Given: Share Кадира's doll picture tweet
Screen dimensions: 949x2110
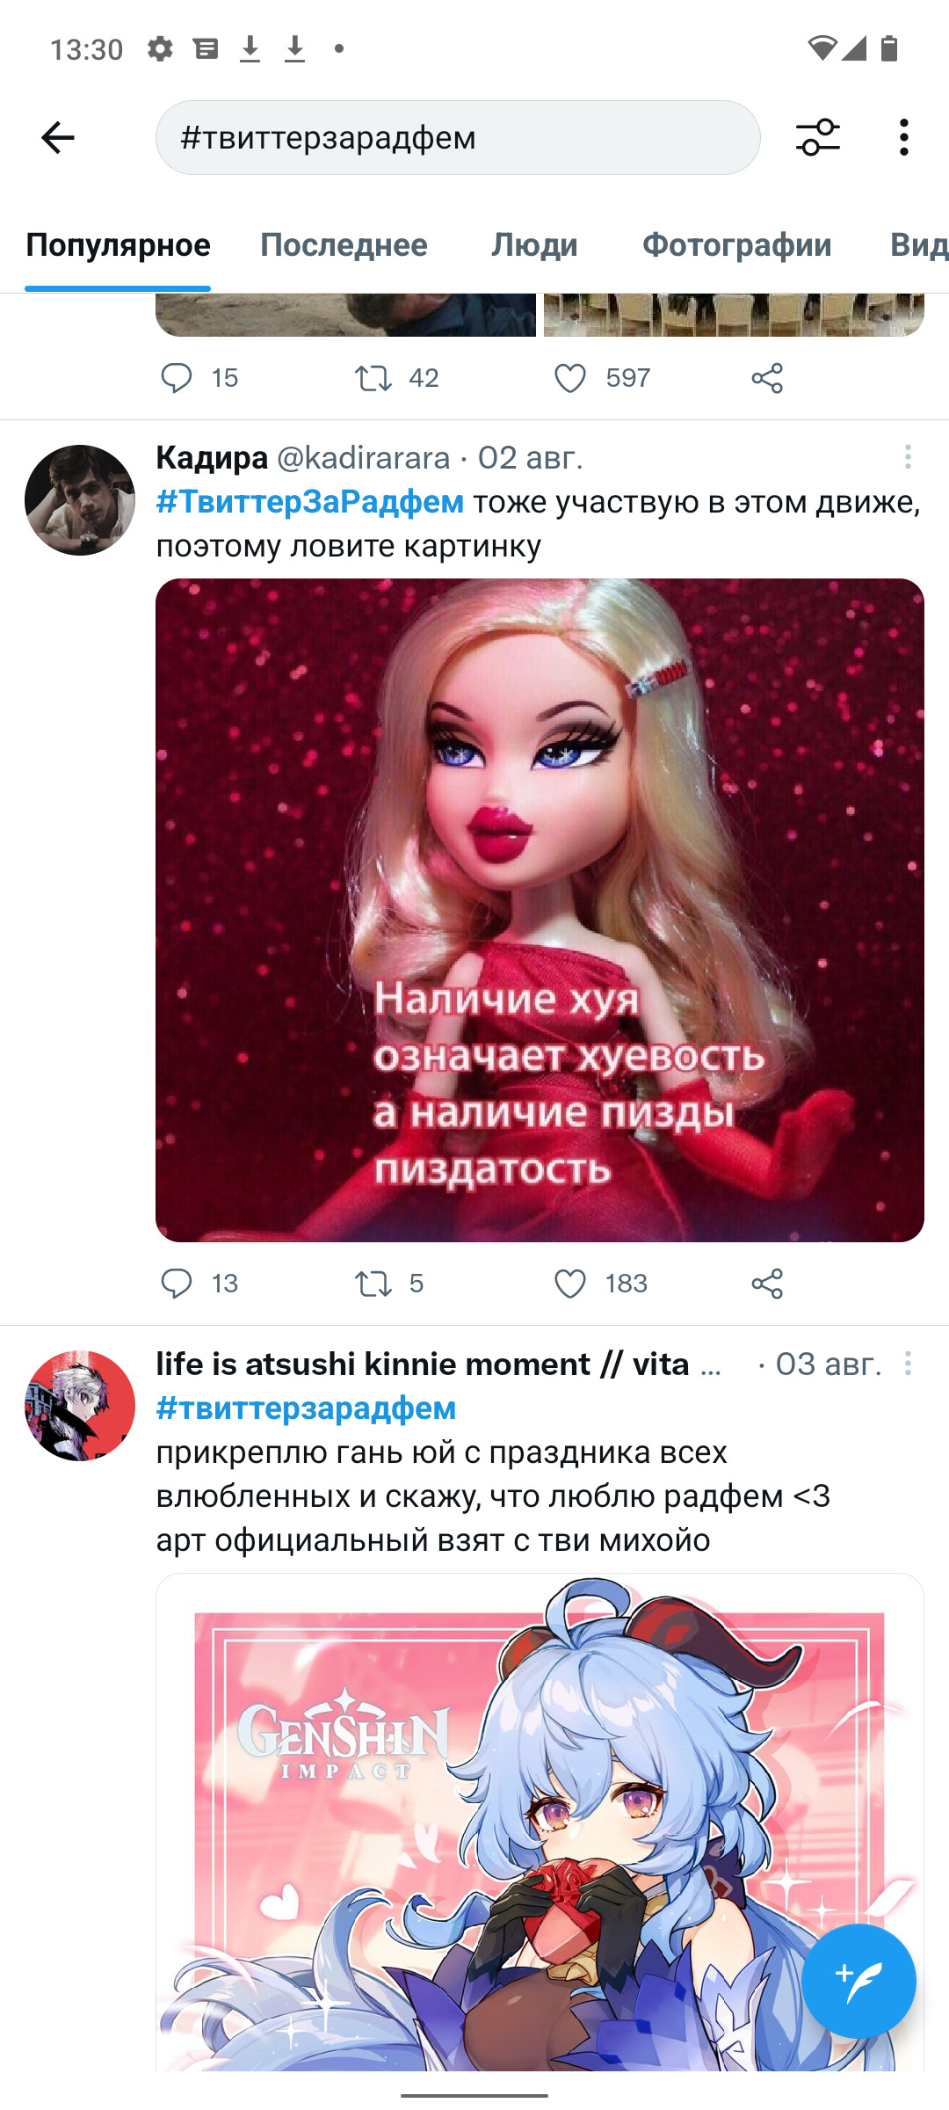Looking at the screenshot, I should (x=767, y=1284).
